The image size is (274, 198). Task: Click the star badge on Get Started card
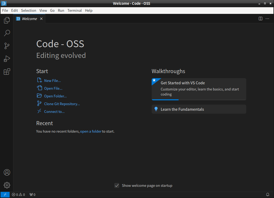point(154,80)
